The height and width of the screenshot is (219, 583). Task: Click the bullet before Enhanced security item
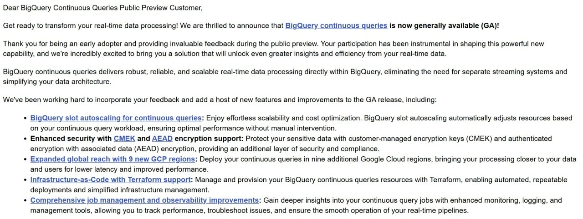click(x=25, y=139)
